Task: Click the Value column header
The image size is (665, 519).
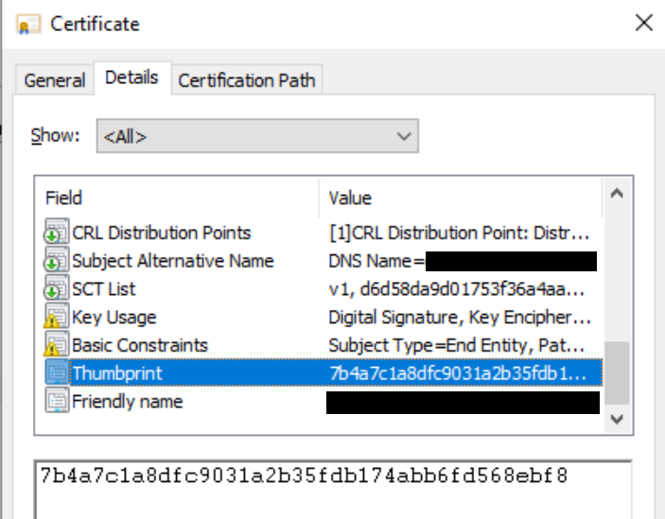Action: [x=461, y=198]
